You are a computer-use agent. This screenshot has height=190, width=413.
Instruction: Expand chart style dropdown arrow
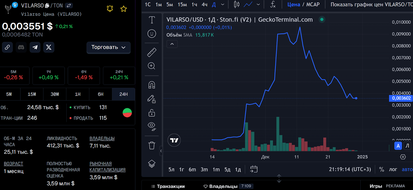[x=258, y=4]
